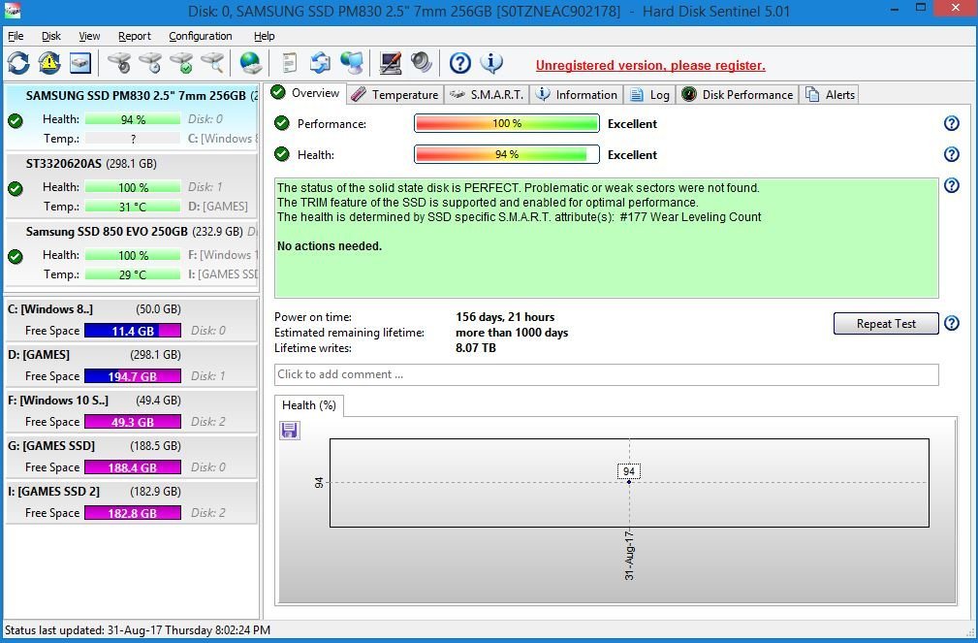Click green check icon of Samsung PM830 disk
Viewport: 978px width, 643px height.
(x=16, y=121)
